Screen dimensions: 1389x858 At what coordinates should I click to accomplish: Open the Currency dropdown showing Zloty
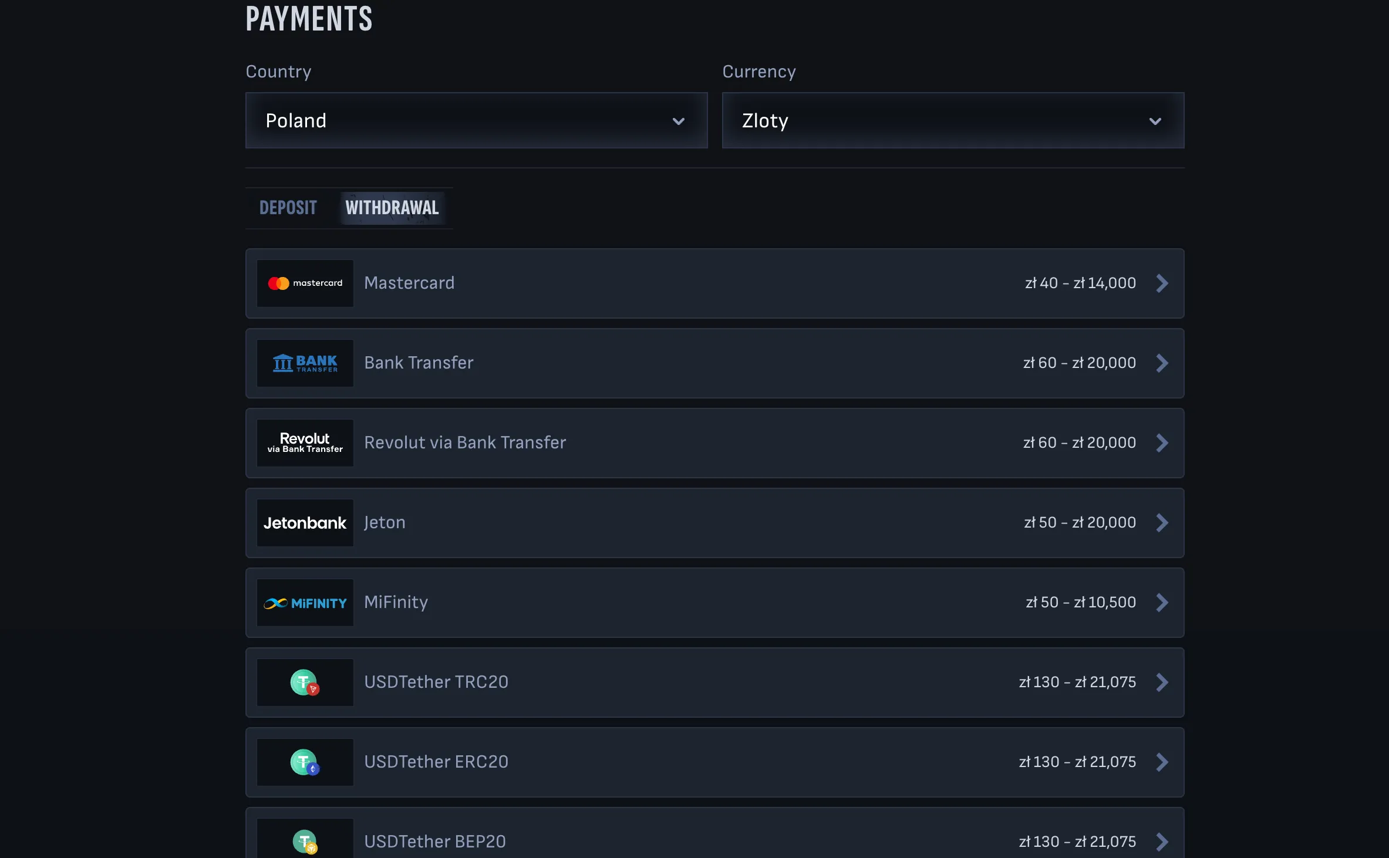click(x=953, y=120)
